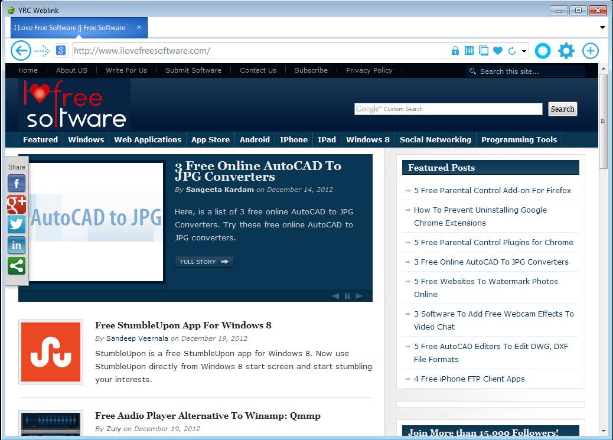Image resolution: width=613 pixels, height=440 pixels.
Task: Pause the featured slideshow
Action: 347,296
